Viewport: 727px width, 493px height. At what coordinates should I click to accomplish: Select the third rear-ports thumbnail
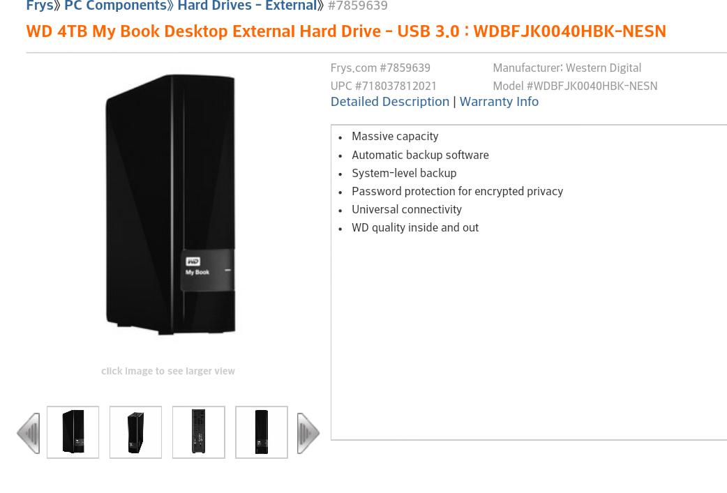tap(198, 432)
